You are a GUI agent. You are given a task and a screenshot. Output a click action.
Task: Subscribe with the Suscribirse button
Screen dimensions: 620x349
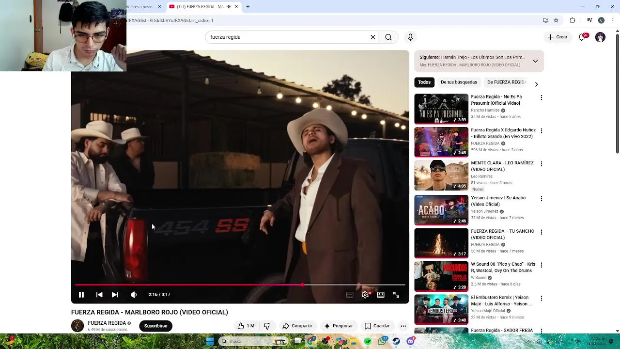(x=155, y=326)
